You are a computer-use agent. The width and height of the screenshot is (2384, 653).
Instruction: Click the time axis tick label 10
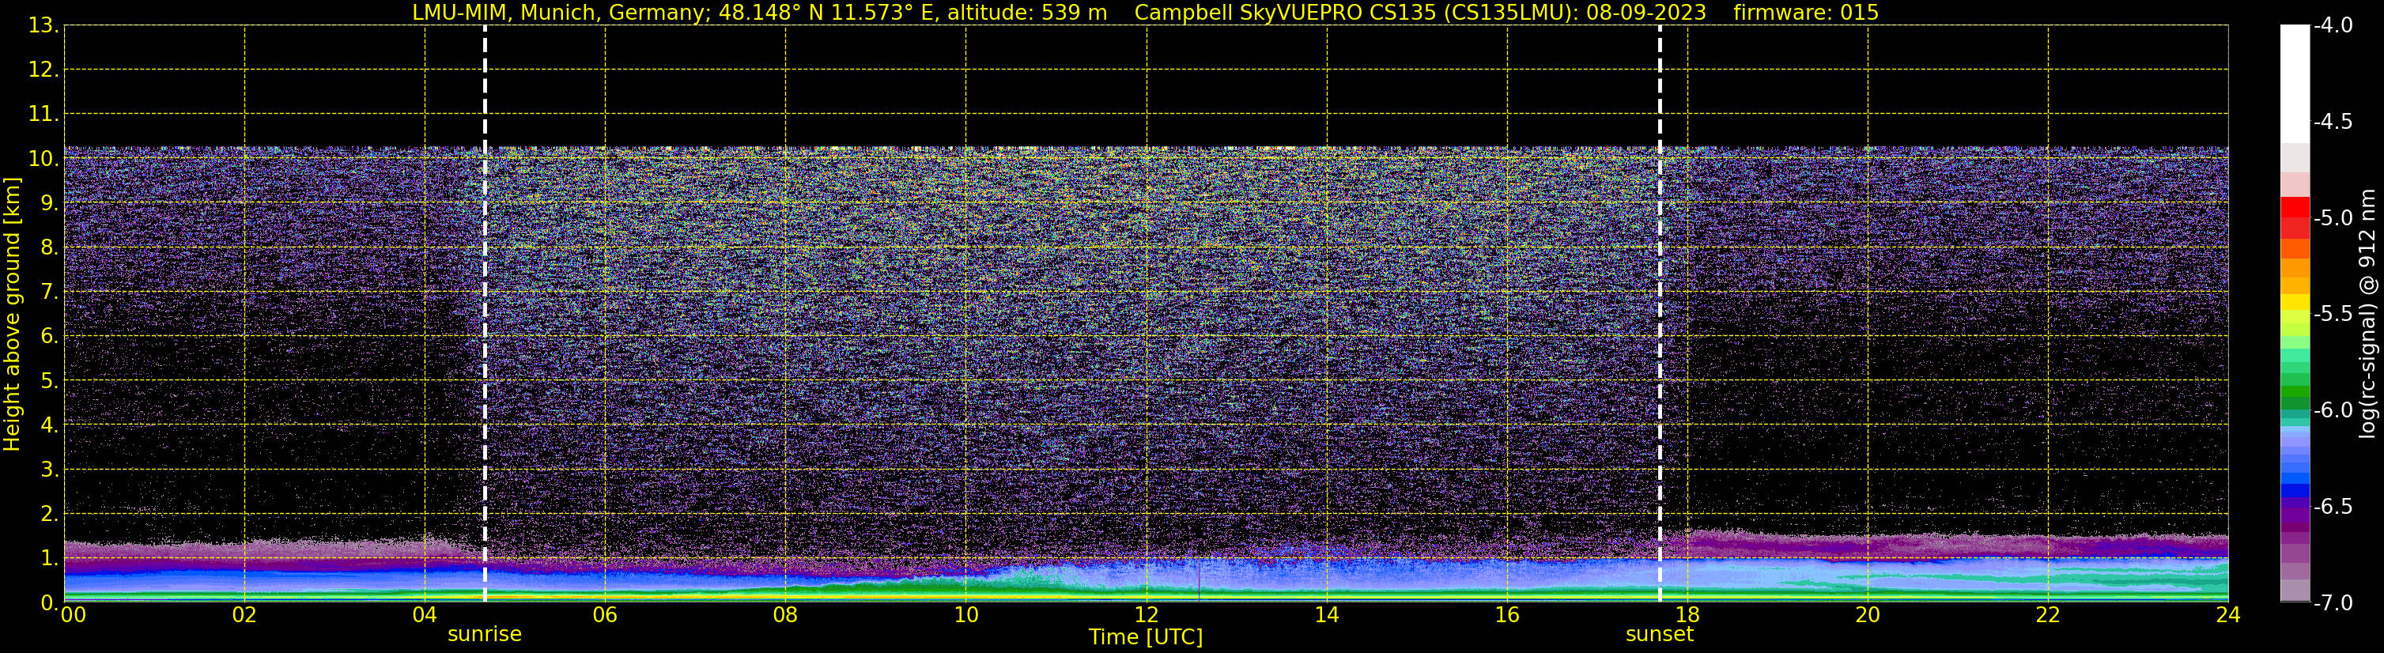point(966,615)
